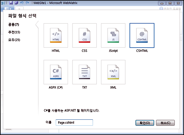This screenshot has height=135, width=184.
Task: Open online help question mark icon
Action: pos(161,9)
